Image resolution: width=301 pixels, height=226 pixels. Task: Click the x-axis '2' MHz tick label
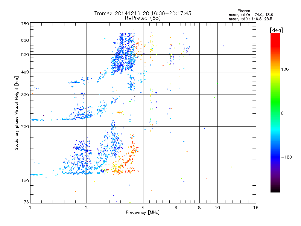(87, 208)
